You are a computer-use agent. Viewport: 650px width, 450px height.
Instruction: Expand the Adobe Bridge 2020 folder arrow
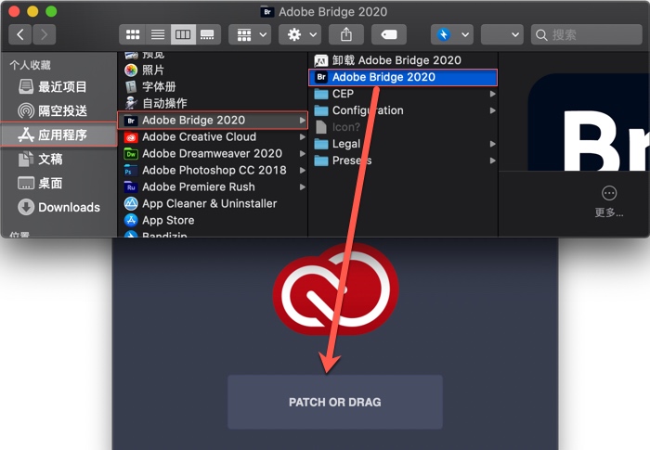point(302,121)
